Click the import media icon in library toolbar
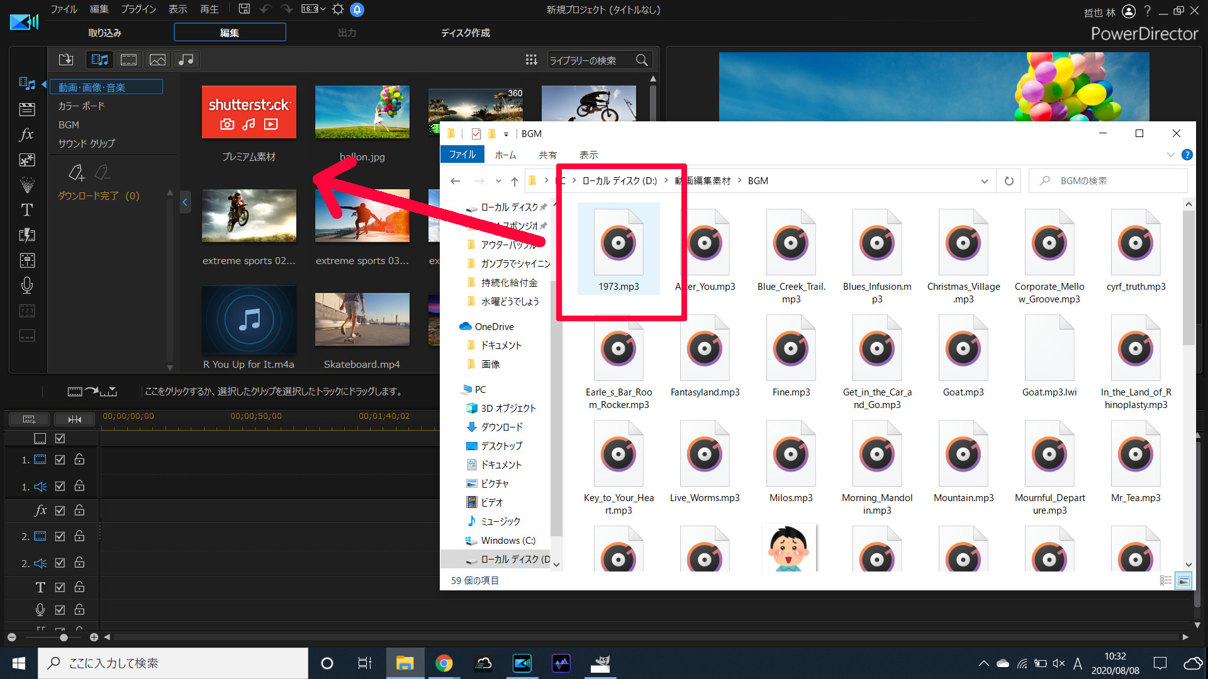The height and width of the screenshot is (679, 1208). 66,59
